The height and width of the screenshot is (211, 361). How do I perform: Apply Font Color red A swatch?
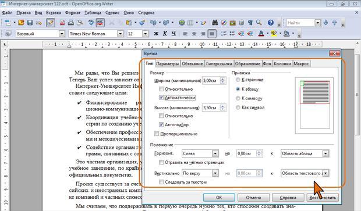click(261, 34)
